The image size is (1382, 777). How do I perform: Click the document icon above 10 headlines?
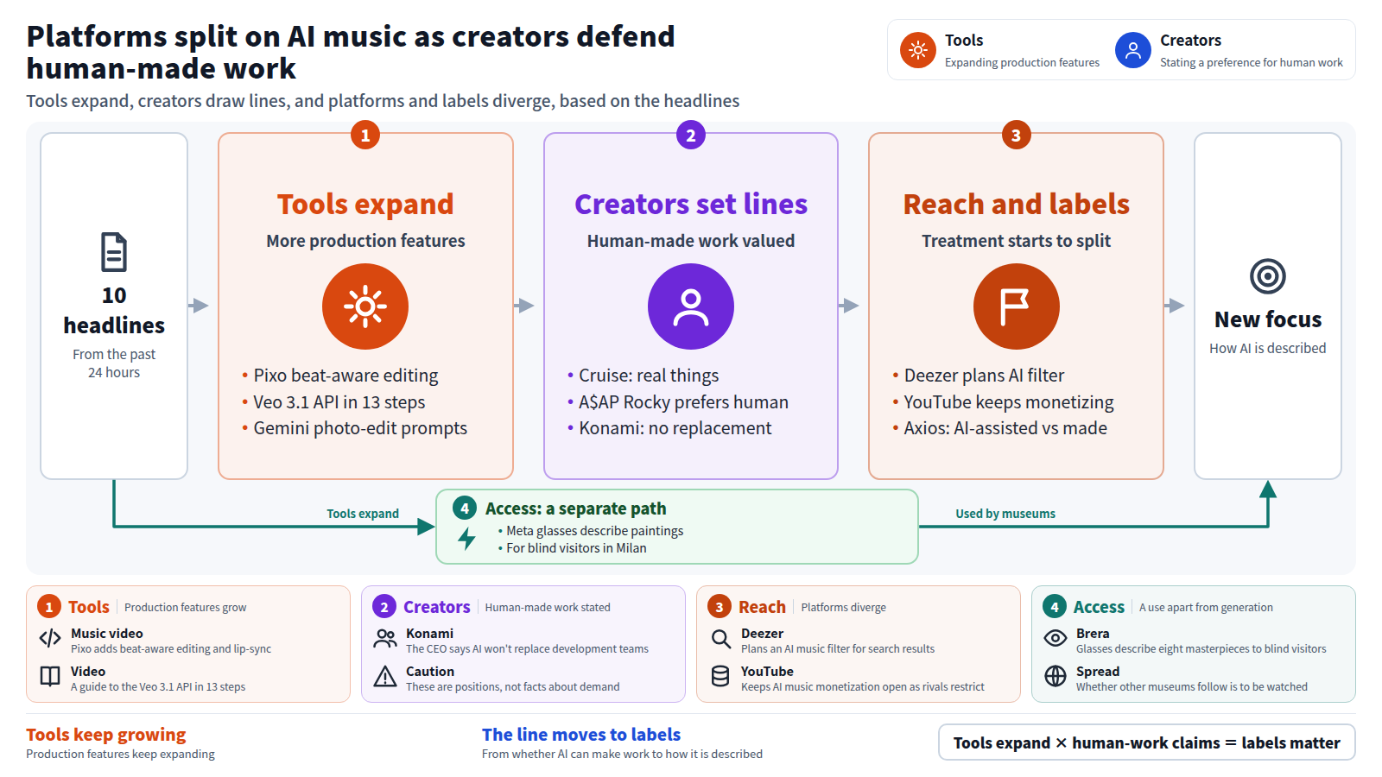[114, 252]
